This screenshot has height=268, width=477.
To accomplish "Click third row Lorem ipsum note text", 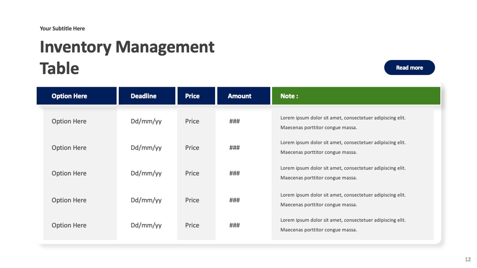I will click(343, 173).
